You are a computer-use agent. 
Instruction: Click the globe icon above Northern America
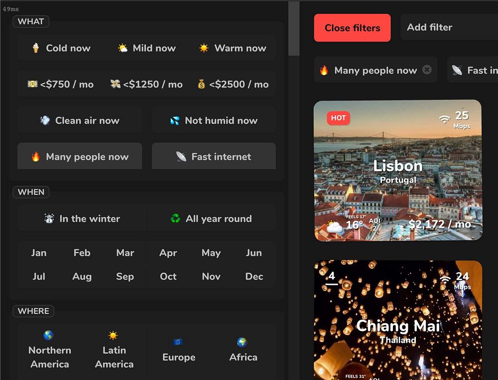48,335
